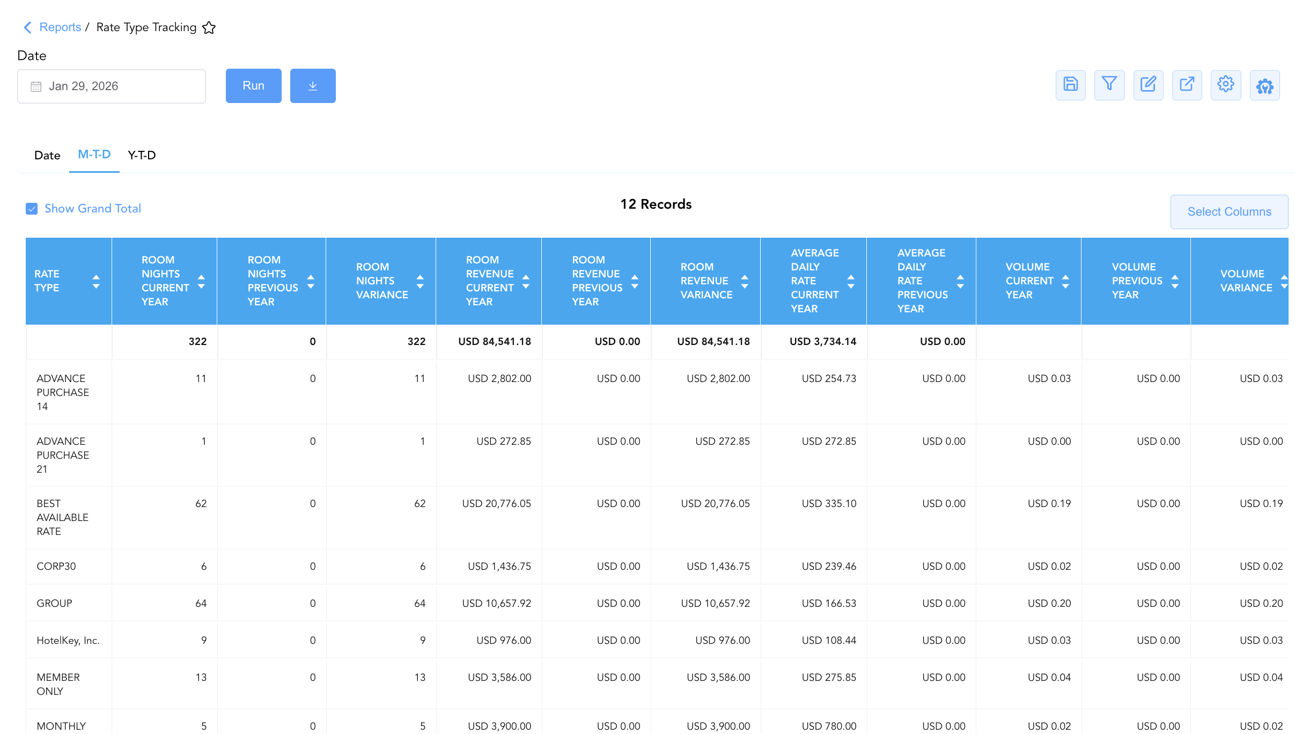Click the back chevron next to Reports
1295x734 pixels.
click(x=28, y=27)
